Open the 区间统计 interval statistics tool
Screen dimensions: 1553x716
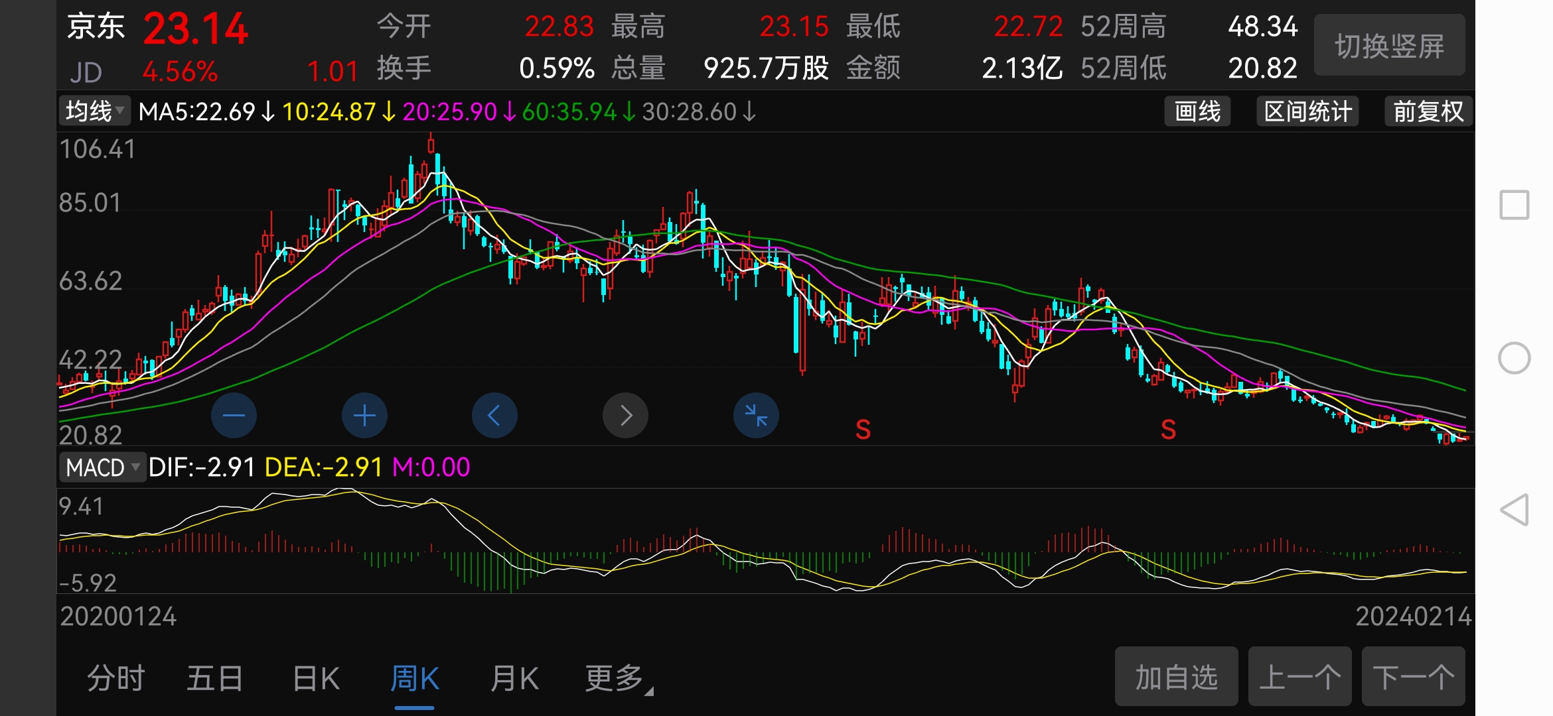1307,111
